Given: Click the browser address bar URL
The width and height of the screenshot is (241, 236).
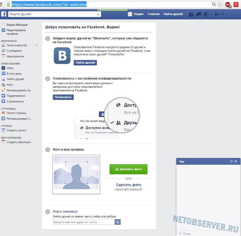Looking at the screenshot, I should tap(49, 4).
